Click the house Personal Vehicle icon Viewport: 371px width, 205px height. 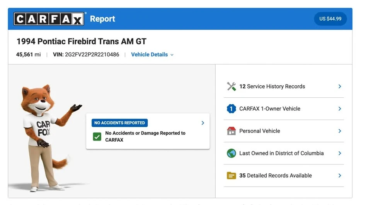click(231, 131)
